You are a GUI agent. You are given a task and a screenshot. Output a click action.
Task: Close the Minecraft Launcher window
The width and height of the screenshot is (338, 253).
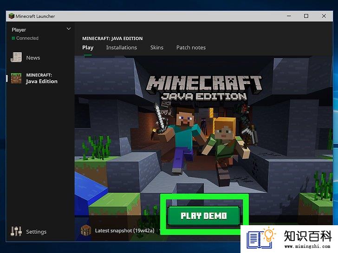pos(324,16)
